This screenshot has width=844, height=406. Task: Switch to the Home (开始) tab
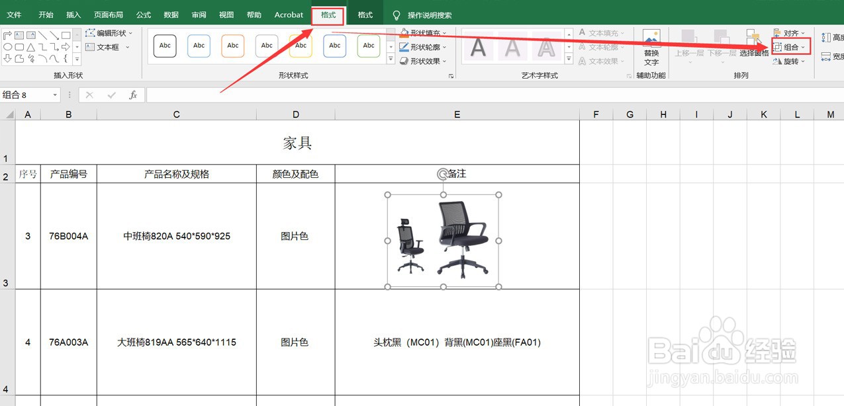click(x=46, y=15)
